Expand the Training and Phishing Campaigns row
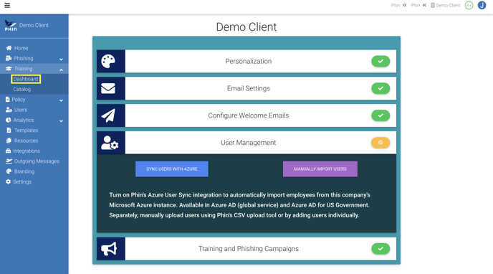 [247, 249]
